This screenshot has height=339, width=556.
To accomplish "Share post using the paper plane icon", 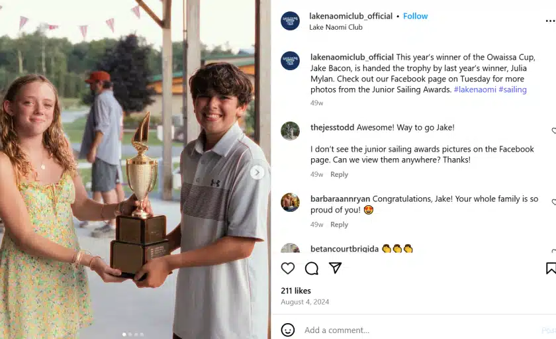I will (x=335, y=268).
